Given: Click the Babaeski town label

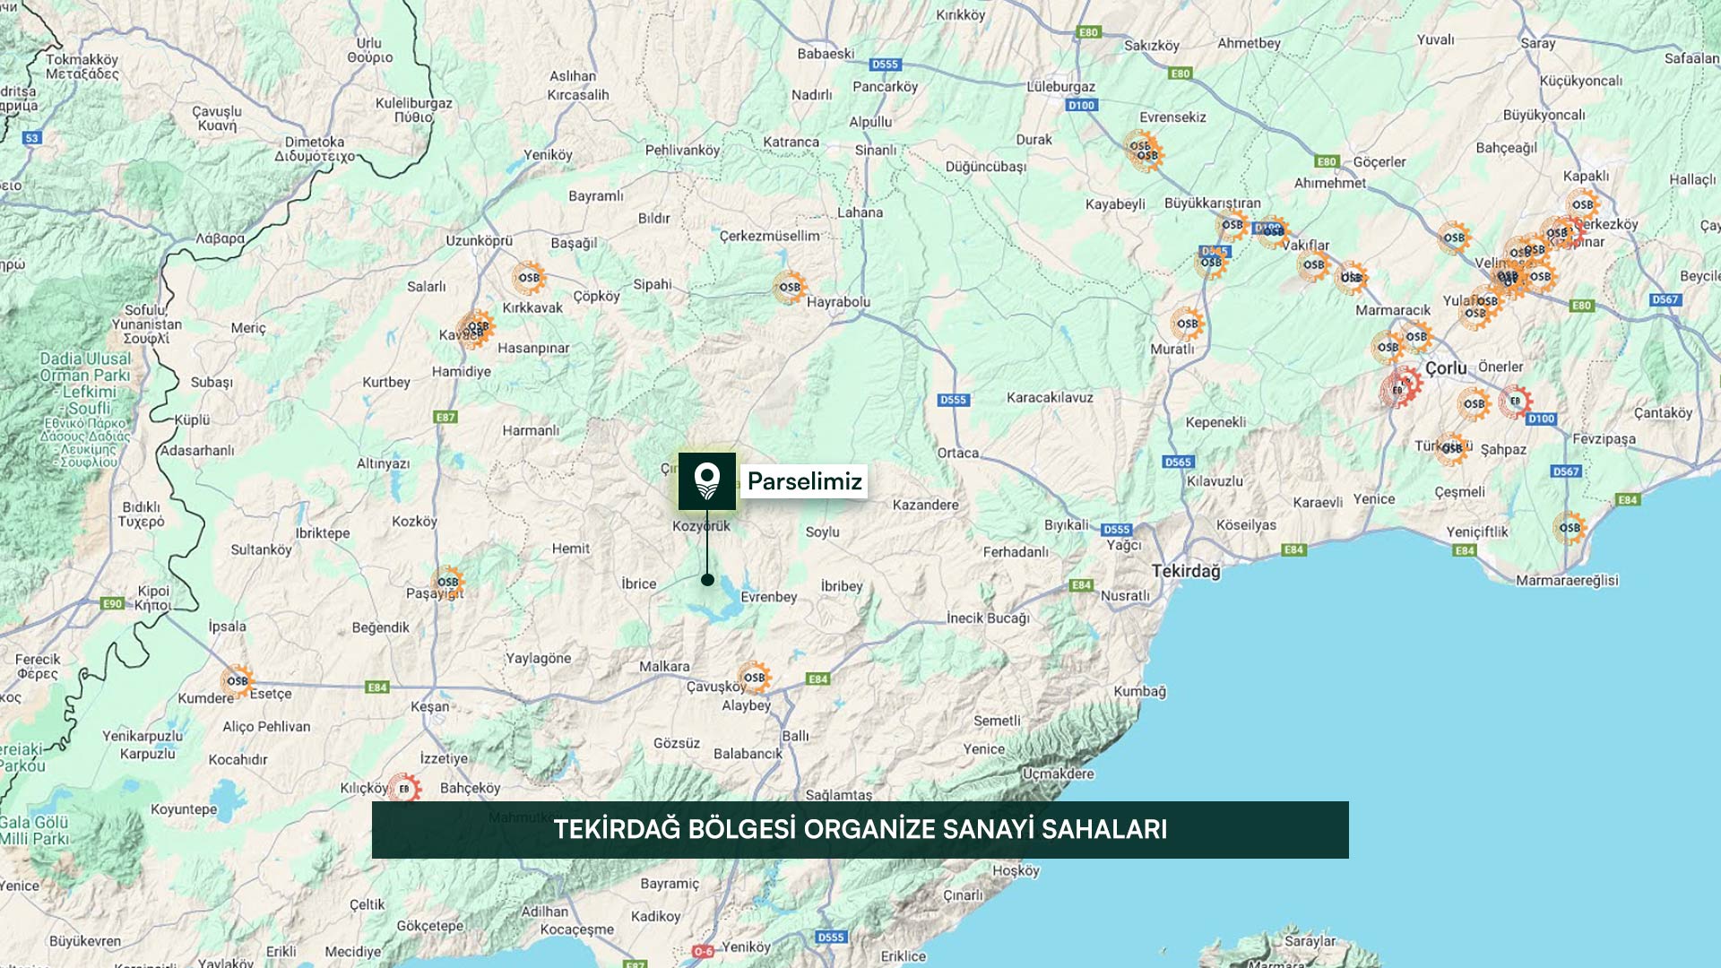Looking at the screenshot, I should pyautogui.click(x=826, y=54).
